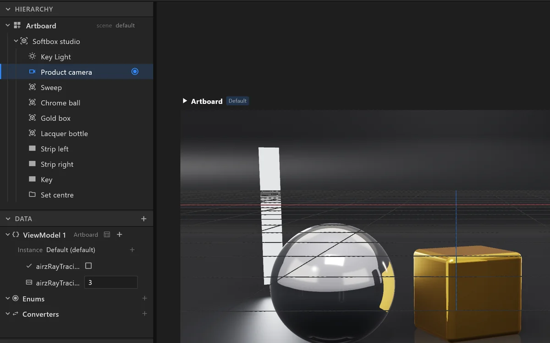
Task: Click the Product camera video icon
Action: [32, 72]
